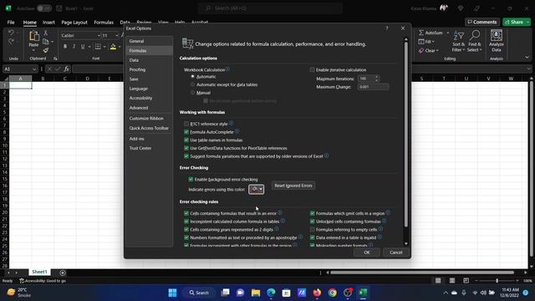The height and width of the screenshot is (301, 535).
Task: Open the General options category
Action: [149, 41]
